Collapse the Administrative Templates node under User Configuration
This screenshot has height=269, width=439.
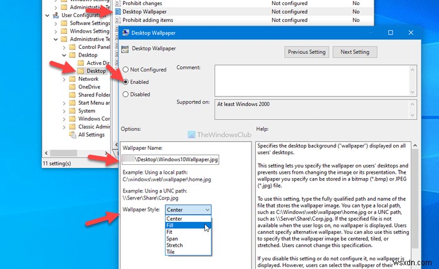pos(55,39)
